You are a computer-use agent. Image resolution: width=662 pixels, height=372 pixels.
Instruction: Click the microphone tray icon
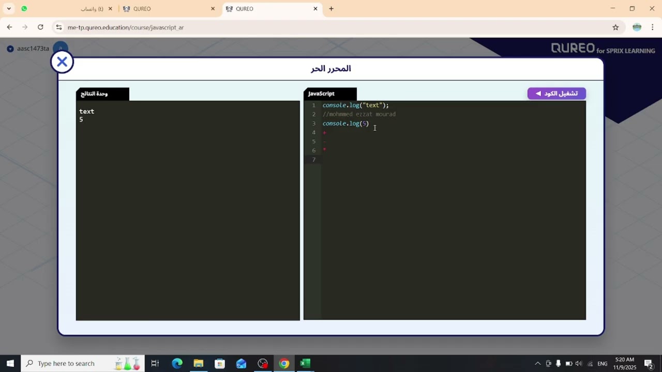pyautogui.click(x=558, y=364)
